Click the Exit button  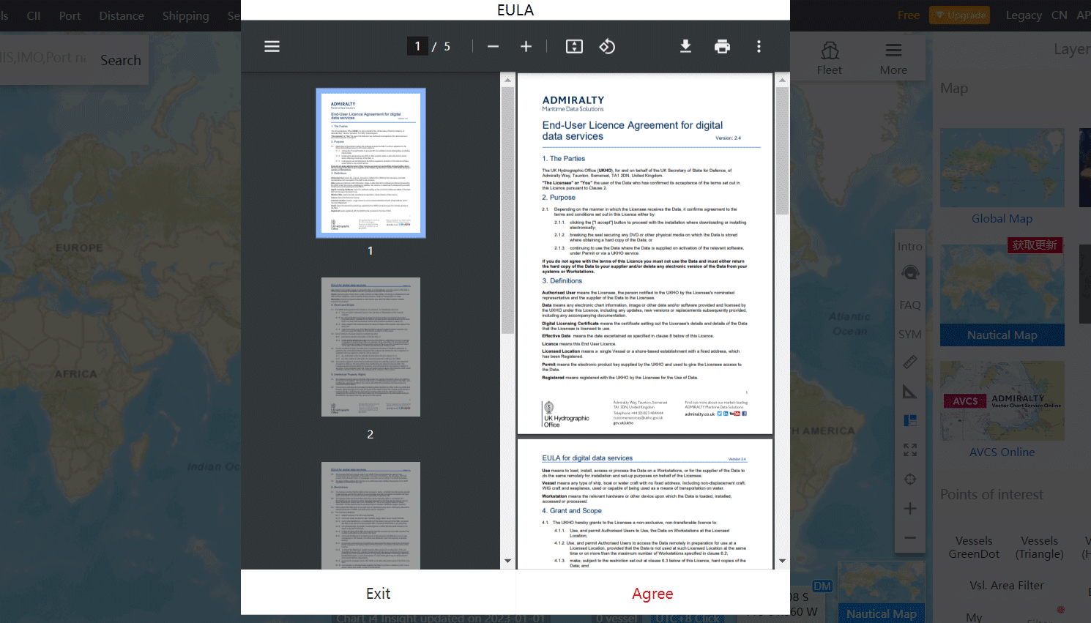(378, 593)
